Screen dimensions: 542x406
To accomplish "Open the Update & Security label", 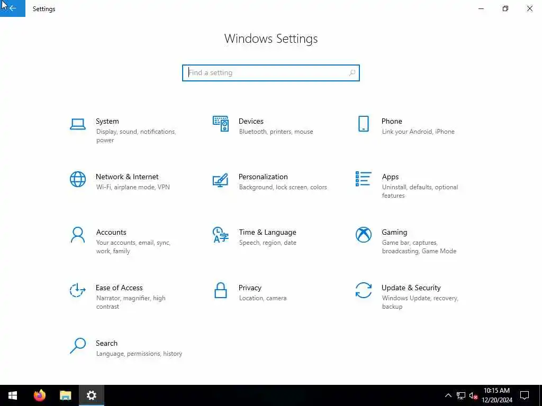I will pos(411,288).
